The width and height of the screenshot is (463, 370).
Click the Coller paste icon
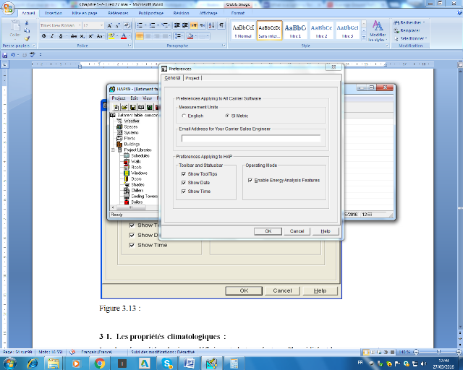[x=15, y=29]
